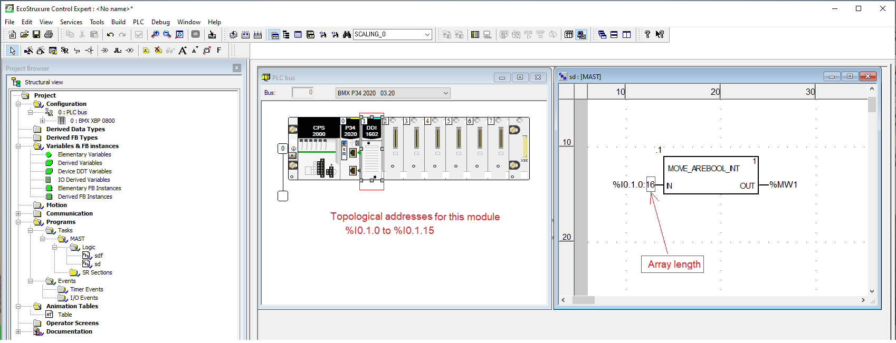Close the Project Browser panel

pos(237,68)
